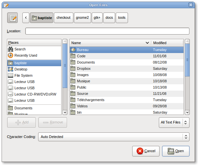198x165 pixels.
Task: Click the file list vertical scrollbar handle
Action: click(187, 60)
